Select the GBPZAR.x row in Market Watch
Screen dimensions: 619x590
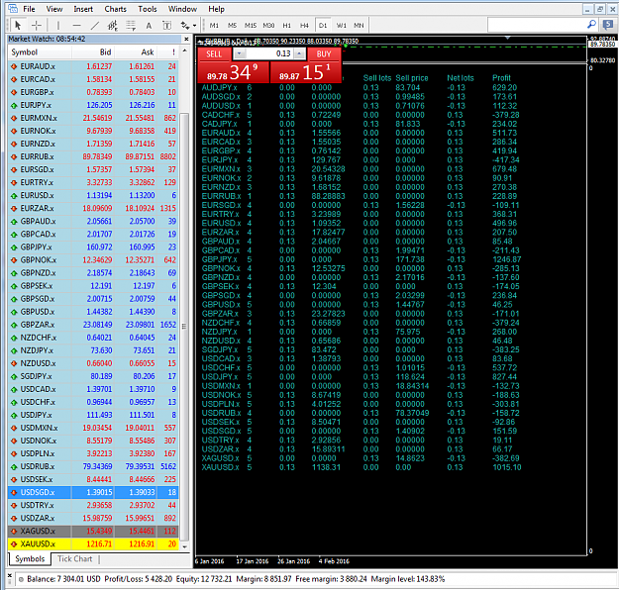coord(93,325)
